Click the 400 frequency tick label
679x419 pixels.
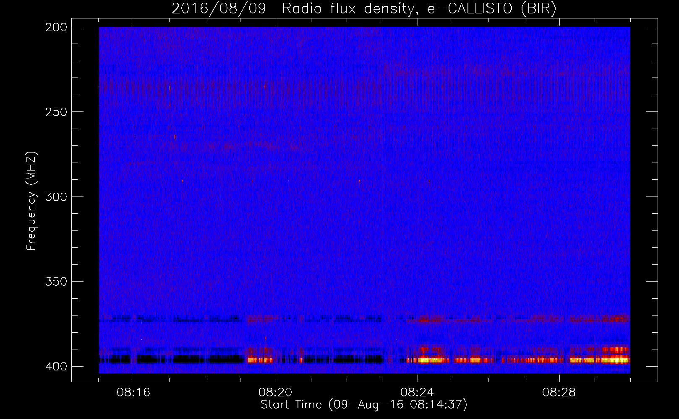(56, 366)
